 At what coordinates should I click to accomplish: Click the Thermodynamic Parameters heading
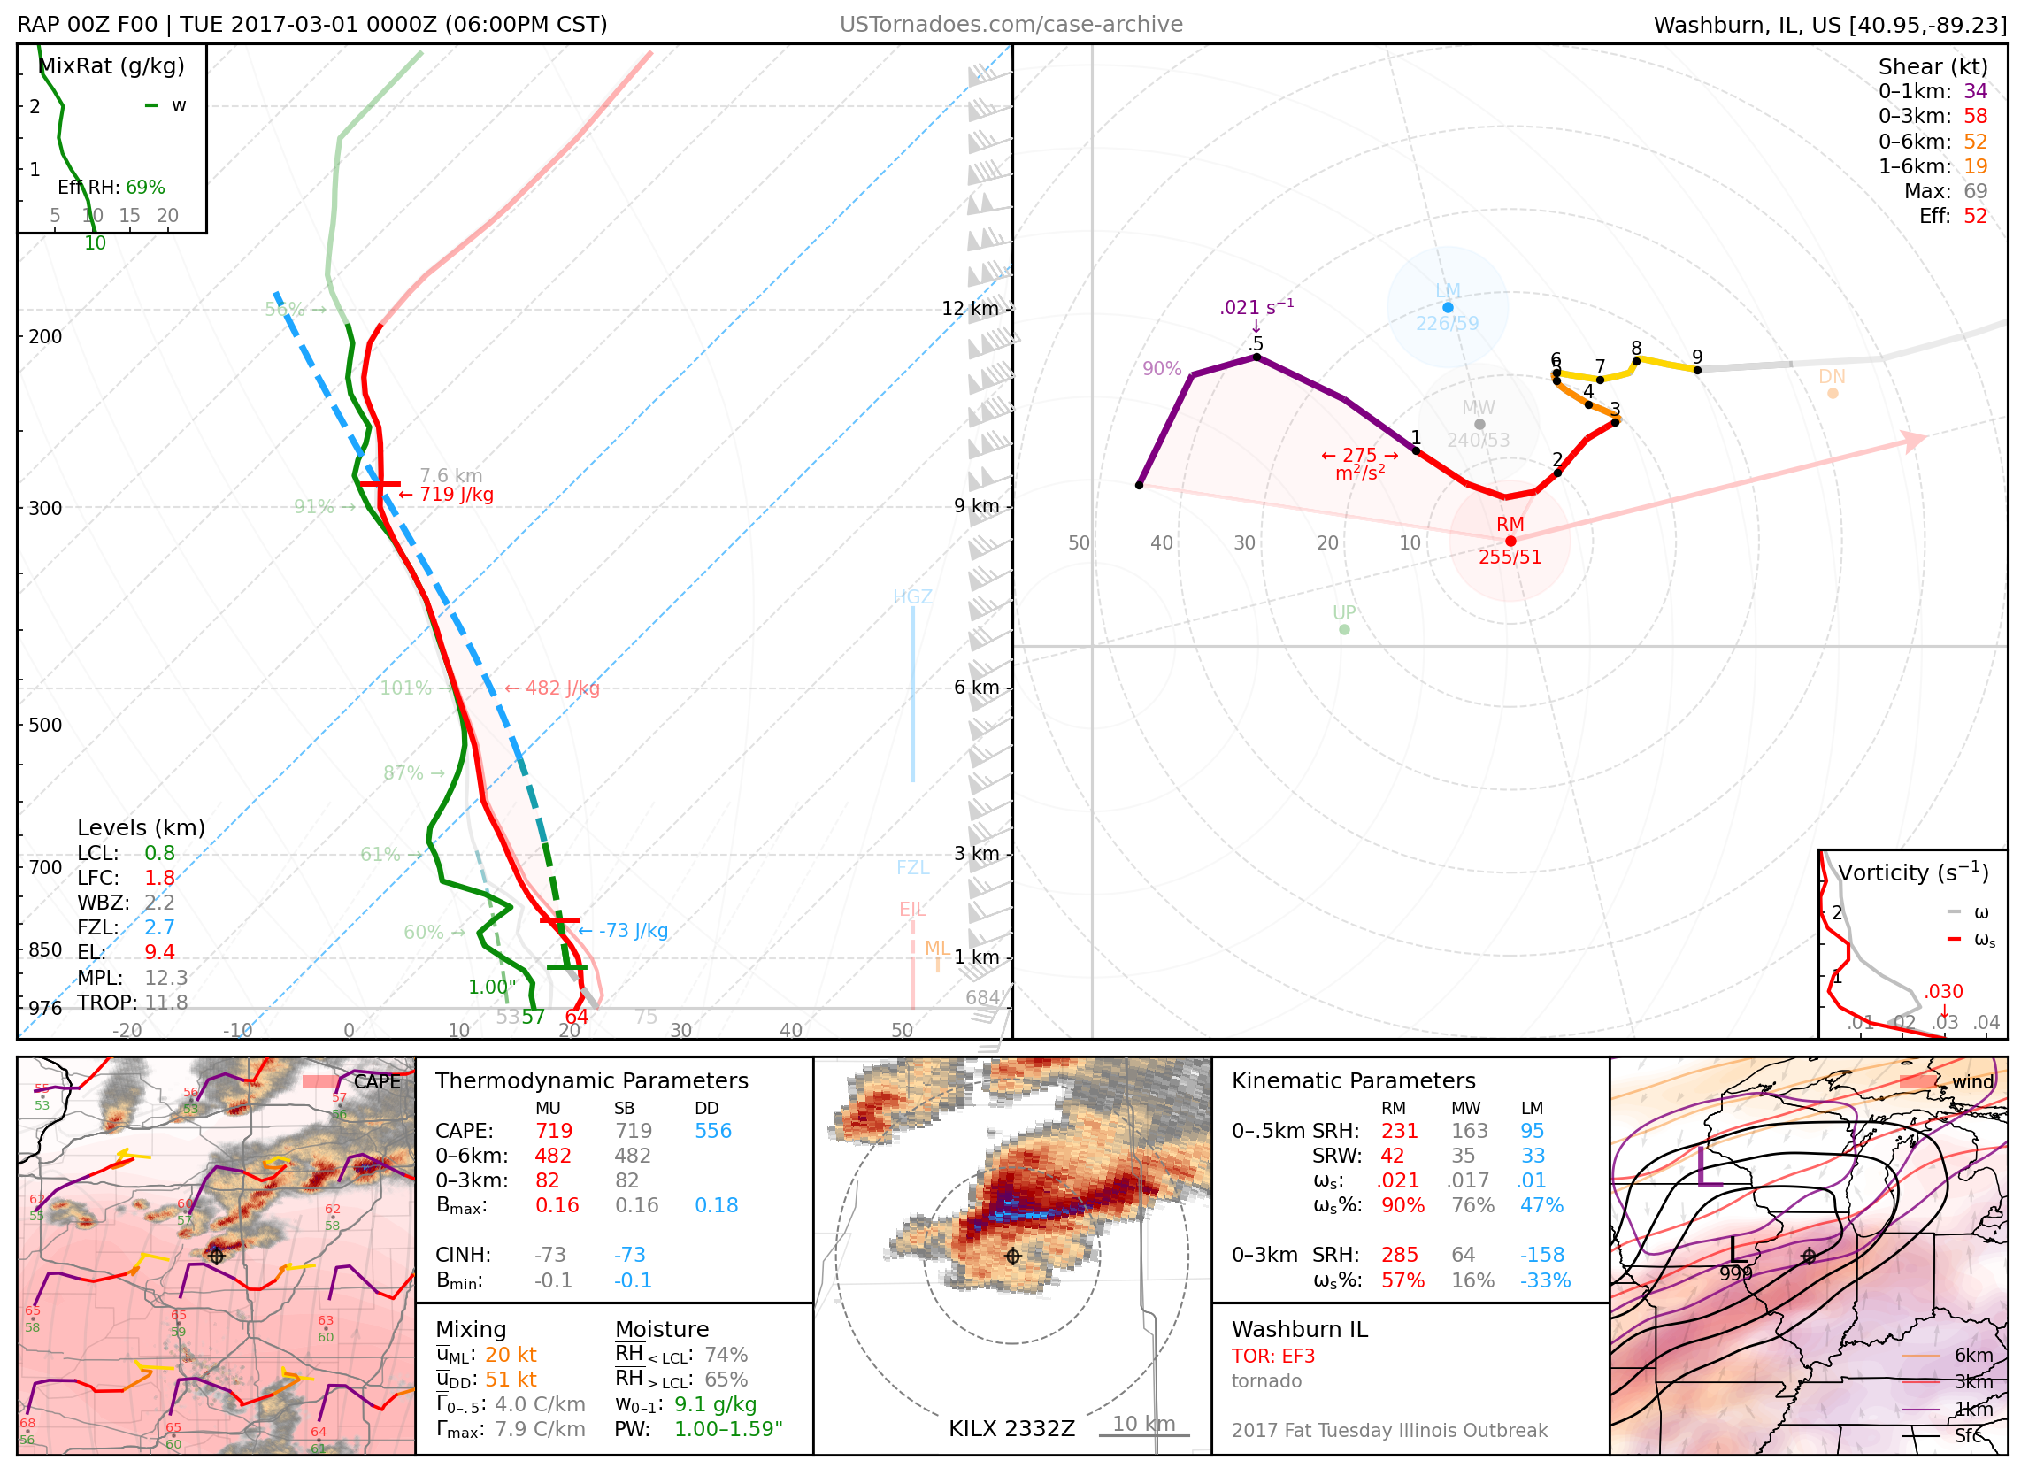coord(592,1081)
